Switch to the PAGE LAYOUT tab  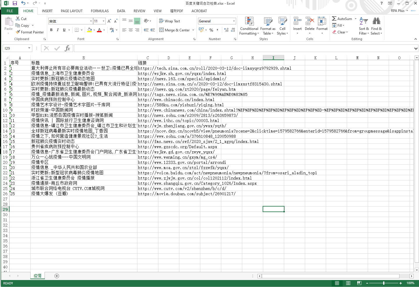click(72, 11)
